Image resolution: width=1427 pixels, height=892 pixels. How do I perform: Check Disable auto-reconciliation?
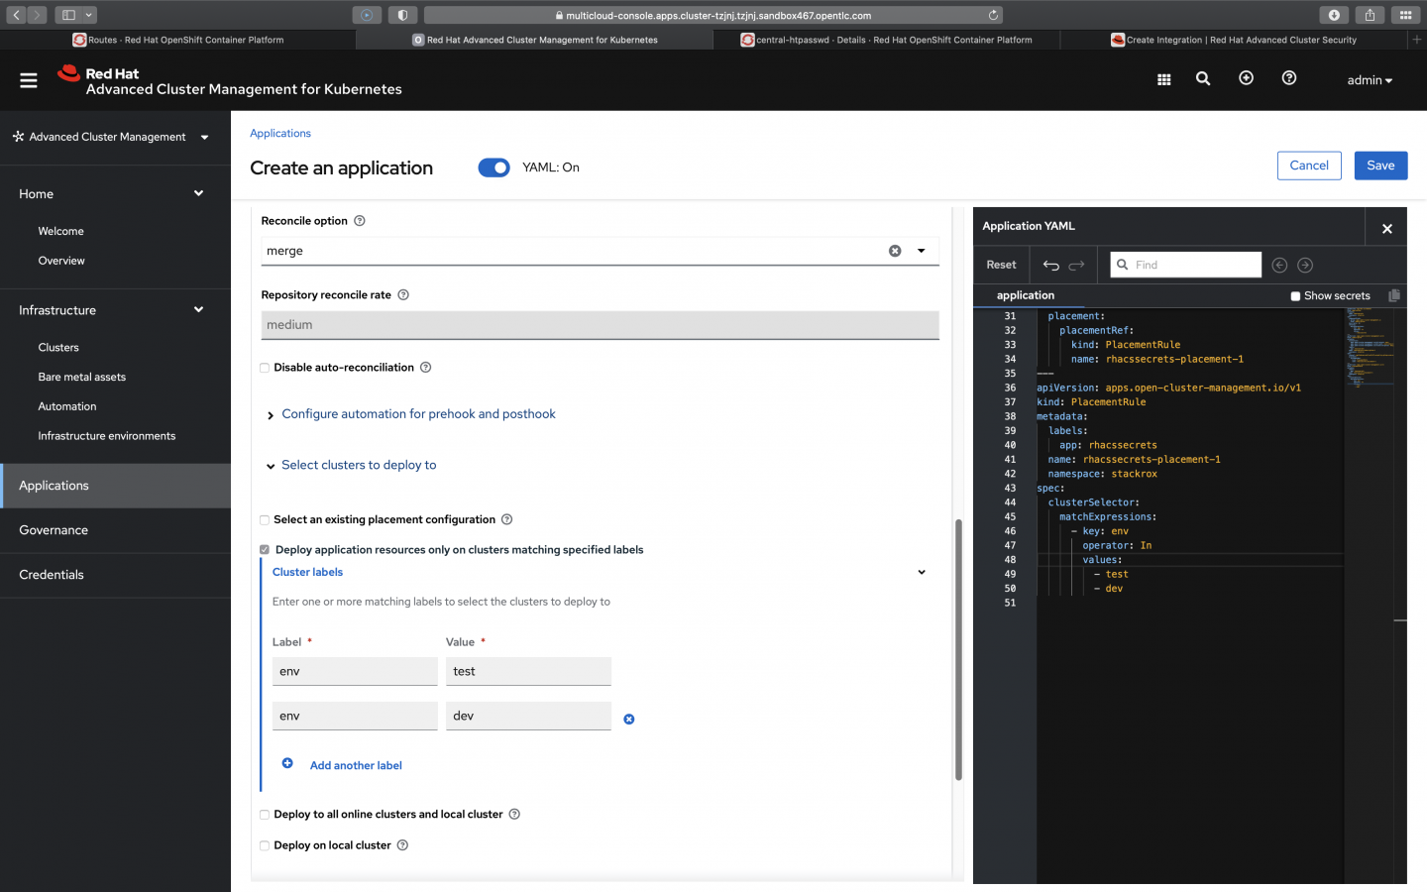click(x=265, y=368)
